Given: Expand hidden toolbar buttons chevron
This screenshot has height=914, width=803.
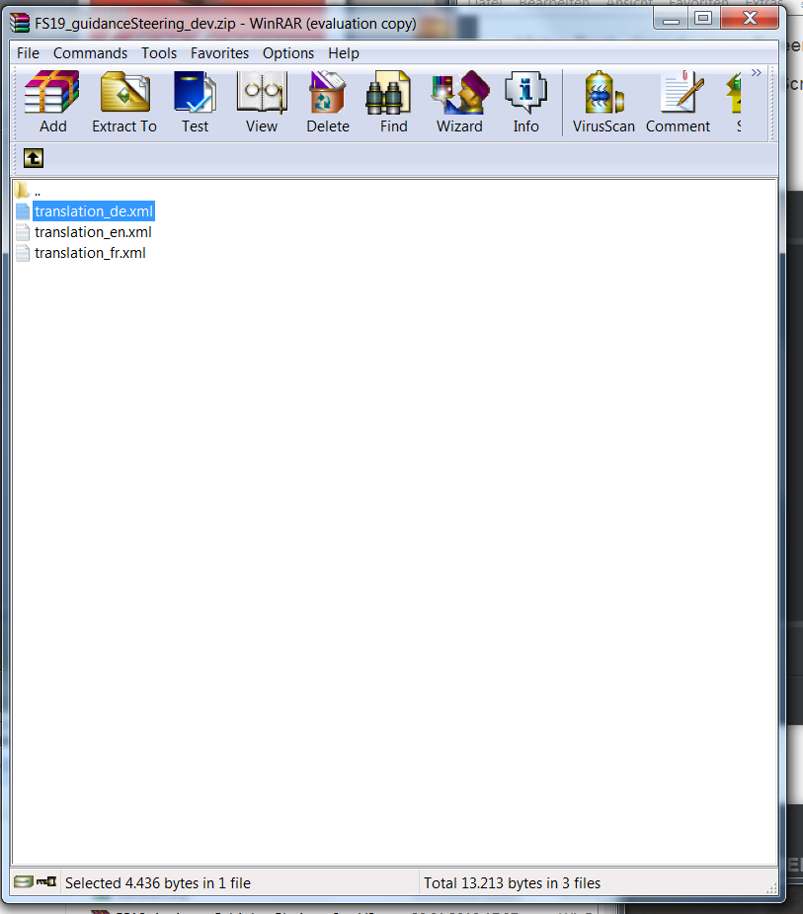Looking at the screenshot, I should coord(756,73).
